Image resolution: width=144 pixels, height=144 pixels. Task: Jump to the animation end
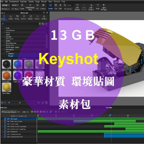point(44,112)
